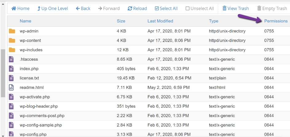This screenshot has width=290, height=137.
Task: Click the Home icon in toolbar
Action: point(14,9)
